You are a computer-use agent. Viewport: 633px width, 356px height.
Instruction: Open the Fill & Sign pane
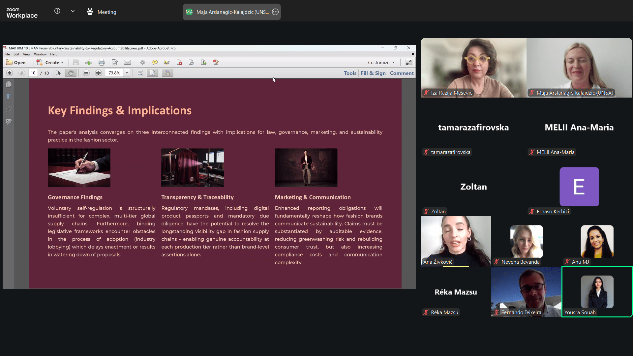373,73
